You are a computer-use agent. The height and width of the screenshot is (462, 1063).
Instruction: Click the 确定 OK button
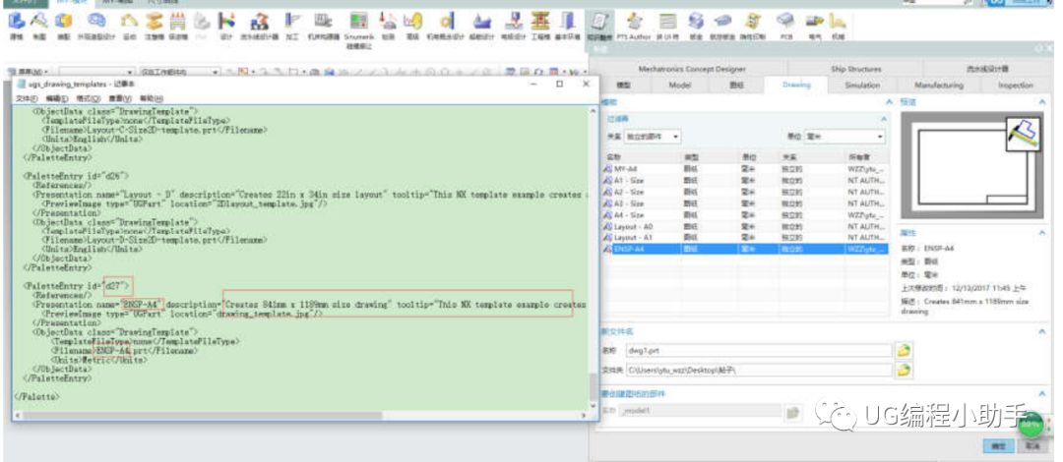point(999,446)
